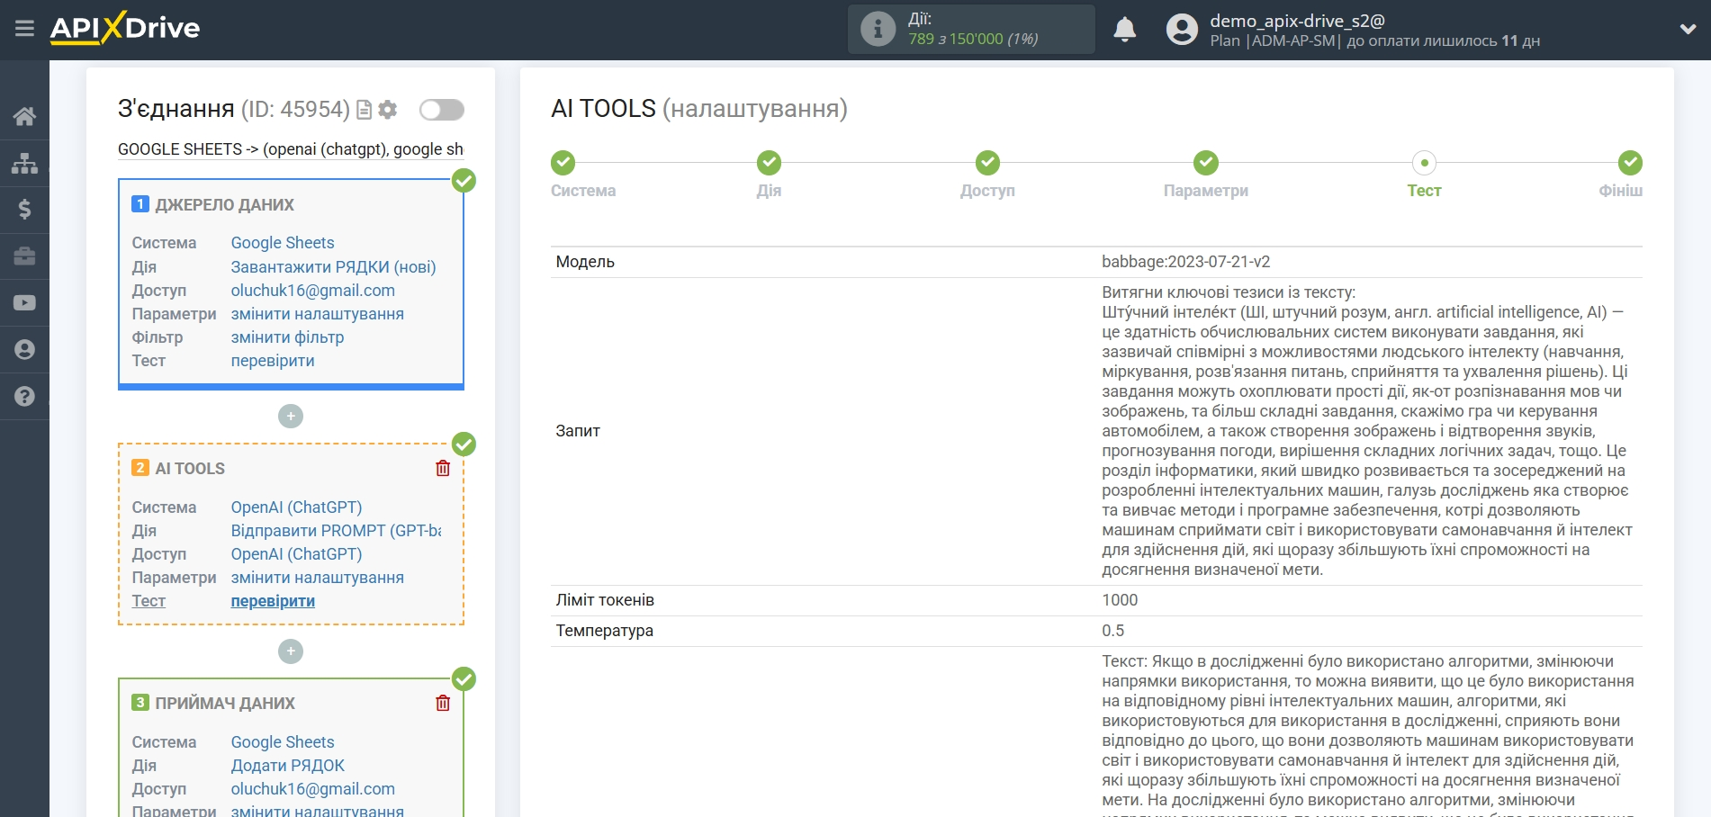1711x817 pixels.
Task: Open the hamburger menu
Action: [24, 29]
